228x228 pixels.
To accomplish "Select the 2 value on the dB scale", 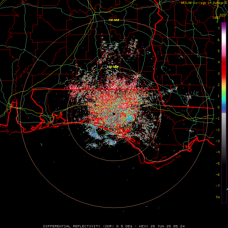I will [219, 85].
